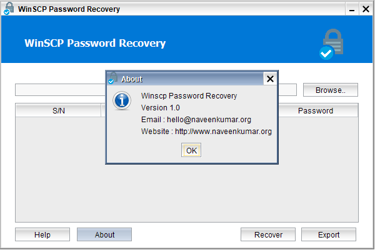
Task: Start recovery with the Recover button
Action: click(268, 235)
